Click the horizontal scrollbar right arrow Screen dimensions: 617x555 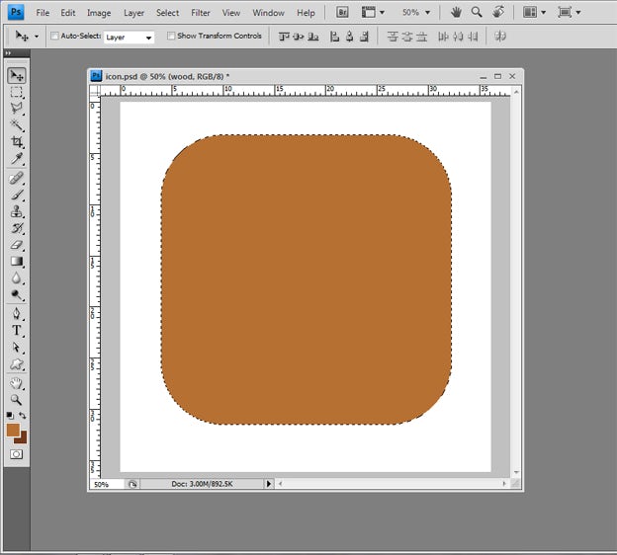tap(504, 484)
